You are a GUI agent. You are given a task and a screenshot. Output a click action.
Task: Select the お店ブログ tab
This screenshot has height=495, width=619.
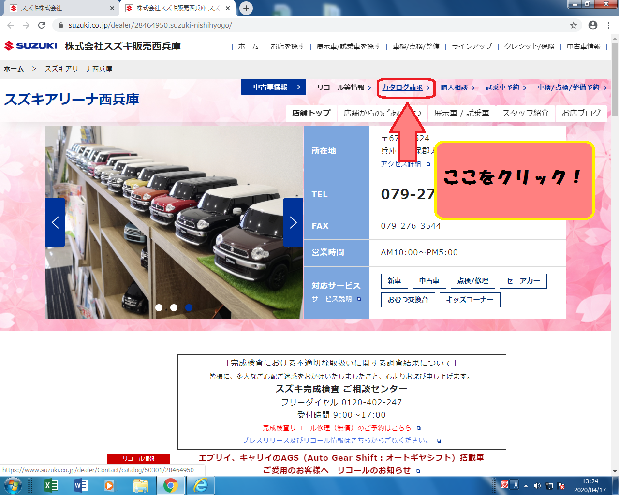581,113
